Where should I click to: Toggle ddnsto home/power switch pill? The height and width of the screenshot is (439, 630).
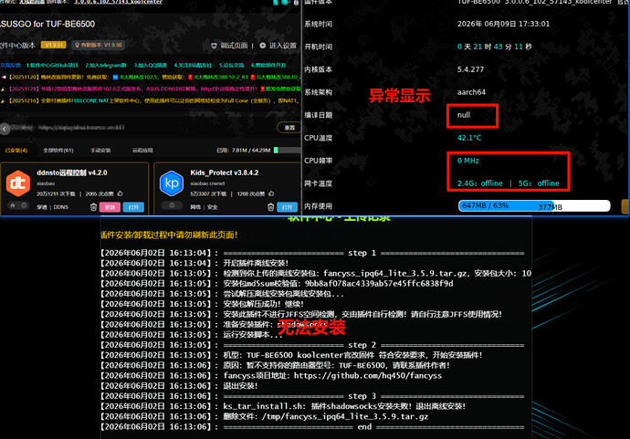click(18, 205)
